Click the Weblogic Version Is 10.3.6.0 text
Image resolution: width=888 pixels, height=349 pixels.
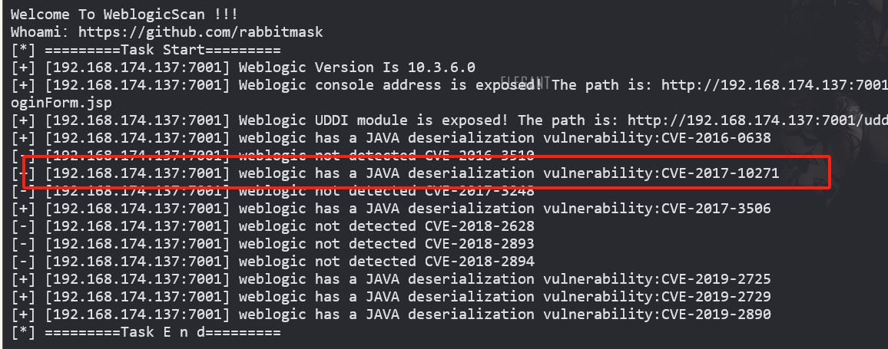[x=356, y=67]
